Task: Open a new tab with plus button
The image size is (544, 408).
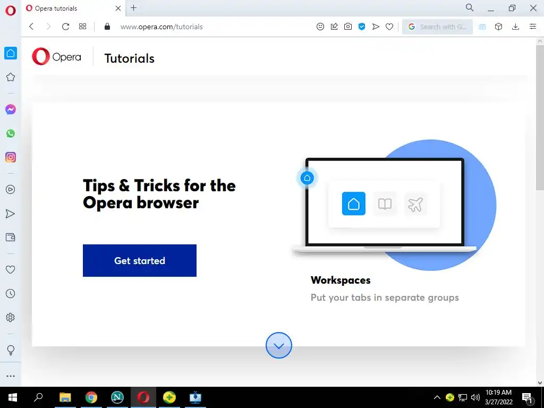Action: coord(133,7)
